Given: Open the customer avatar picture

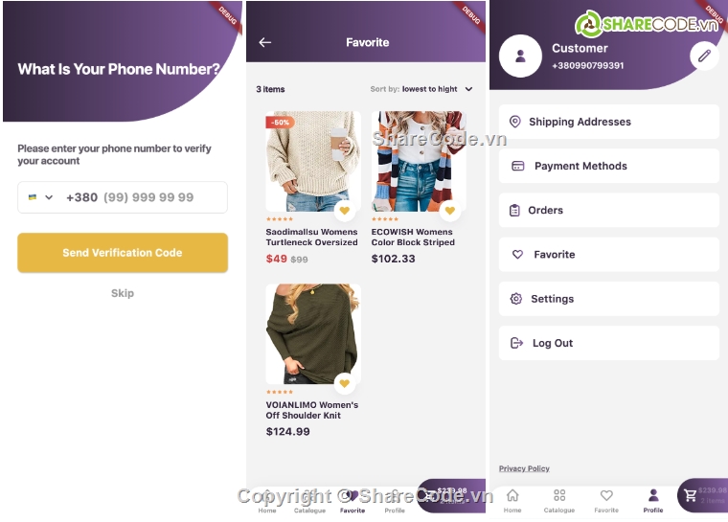Looking at the screenshot, I should pyautogui.click(x=520, y=57).
